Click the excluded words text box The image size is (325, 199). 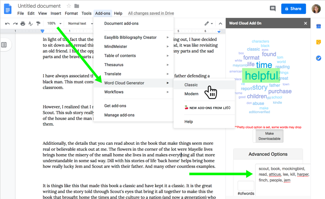pyautogui.click(x=283, y=179)
